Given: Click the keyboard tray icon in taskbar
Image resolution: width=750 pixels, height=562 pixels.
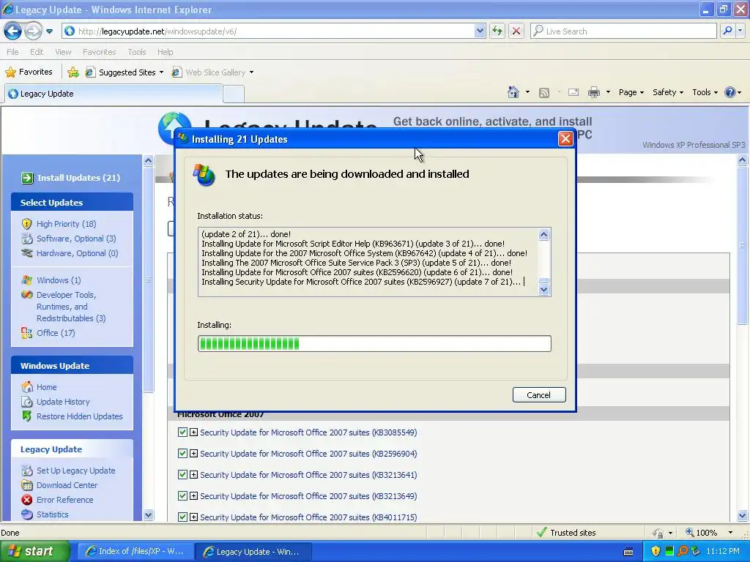Looking at the screenshot, I should (628, 552).
